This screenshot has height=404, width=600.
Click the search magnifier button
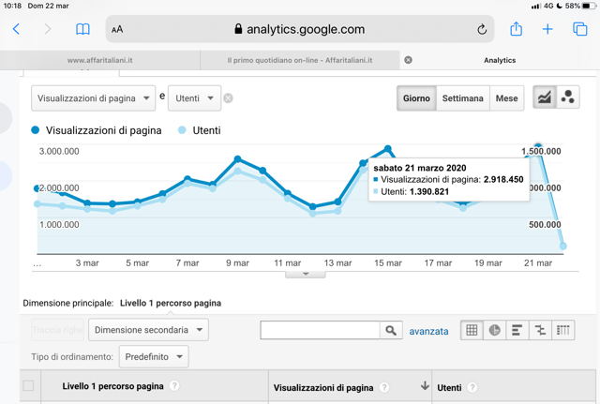pos(391,330)
